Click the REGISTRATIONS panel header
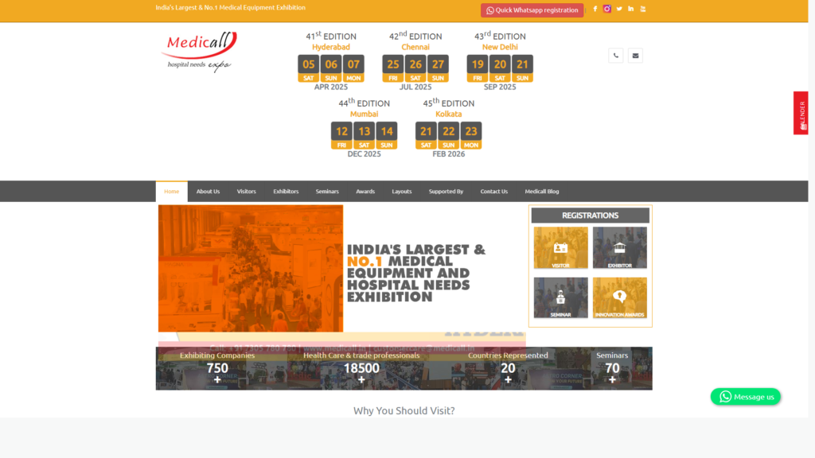Viewport: 815px width, 458px height. pyautogui.click(x=590, y=215)
